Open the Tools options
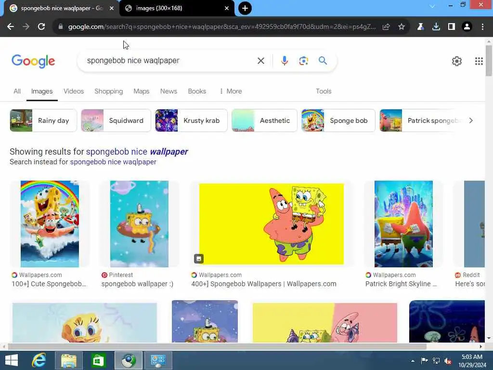 (324, 91)
